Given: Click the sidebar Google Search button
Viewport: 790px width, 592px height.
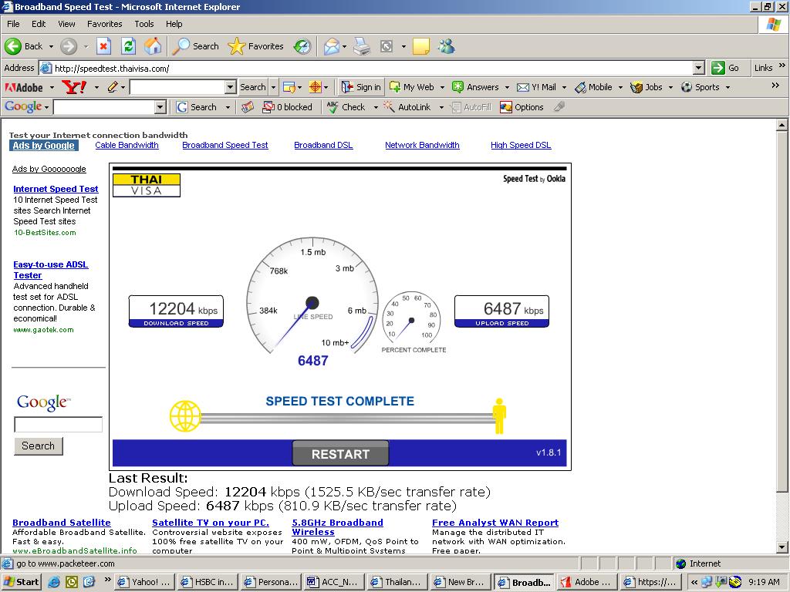Looking at the screenshot, I should tap(39, 446).
